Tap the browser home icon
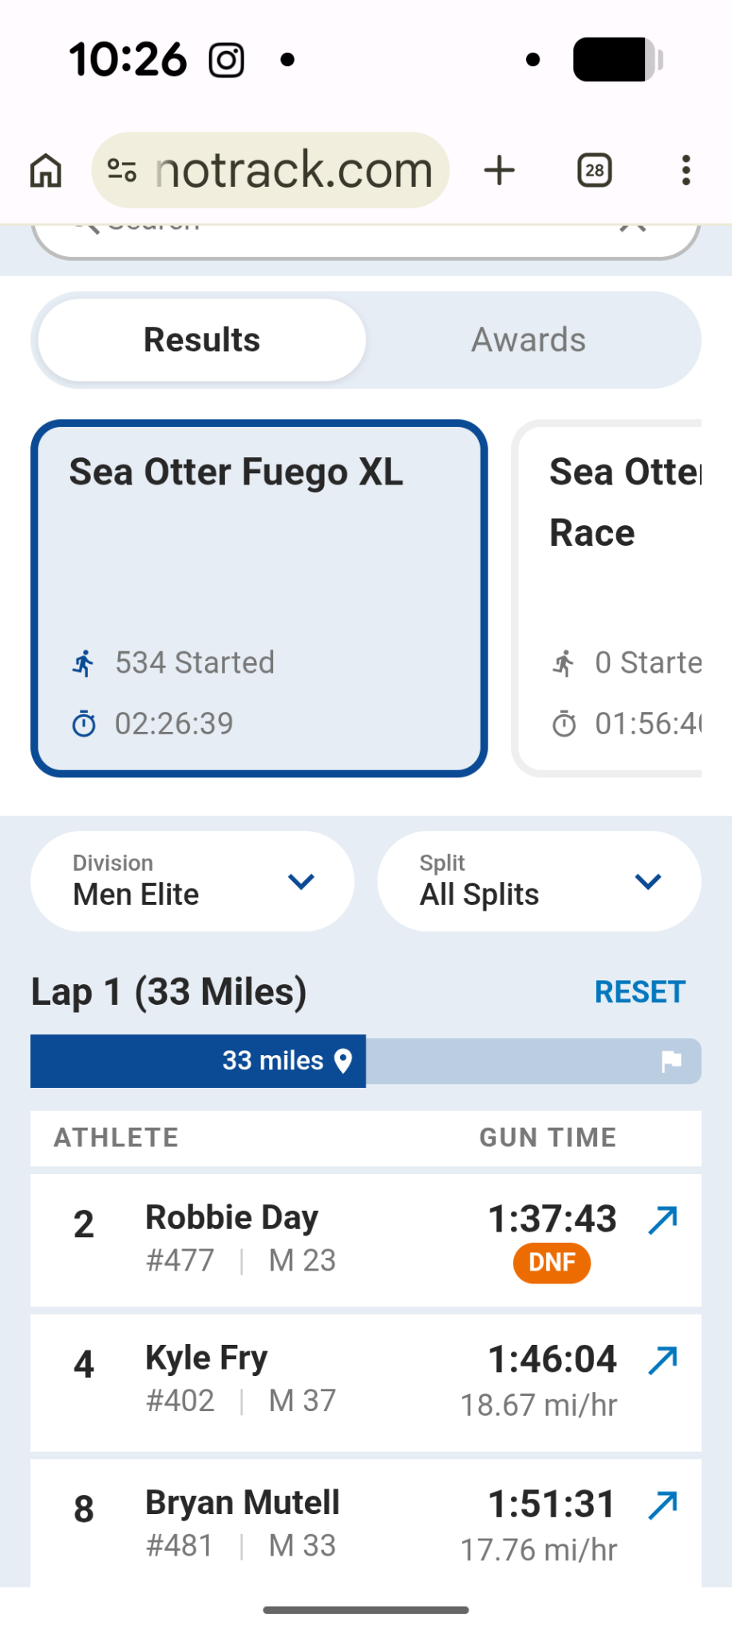Screen dimensions: 732x1633 click(x=46, y=170)
